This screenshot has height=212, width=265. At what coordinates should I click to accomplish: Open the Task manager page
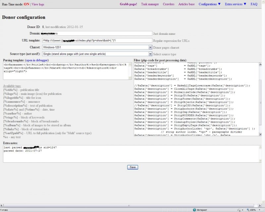pyautogui.click(x=150, y=4)
